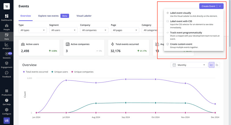Open the Feedback section
Screen dimensions: 231x125
click(x=6, y=74)
